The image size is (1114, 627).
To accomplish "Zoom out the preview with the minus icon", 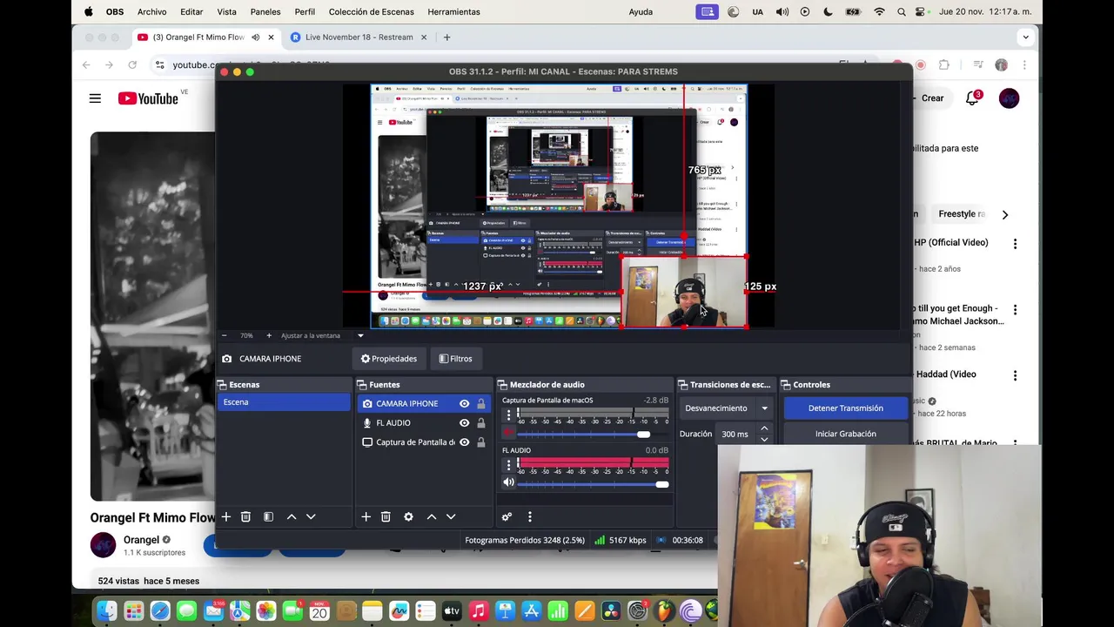I will coord(224,335).
